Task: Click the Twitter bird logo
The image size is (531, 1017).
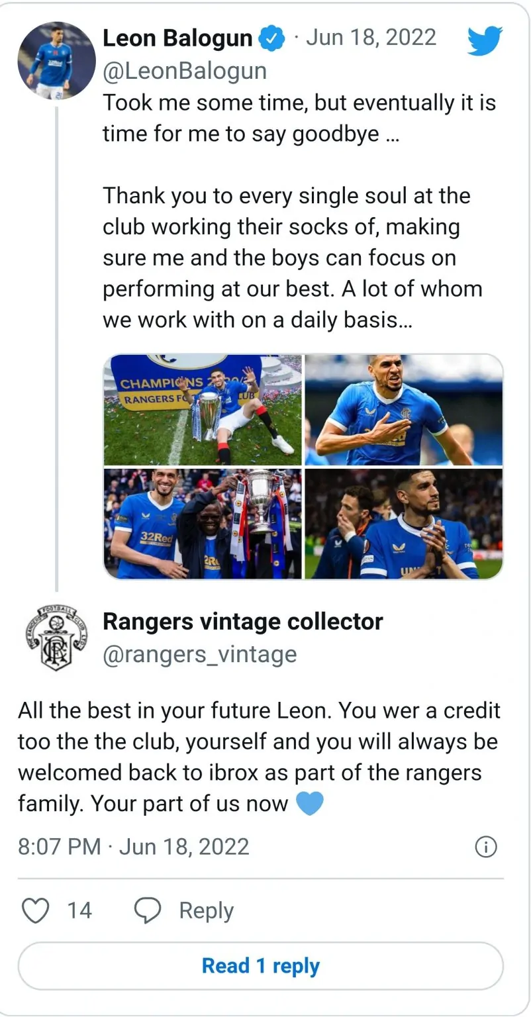Action: (485, 40)
